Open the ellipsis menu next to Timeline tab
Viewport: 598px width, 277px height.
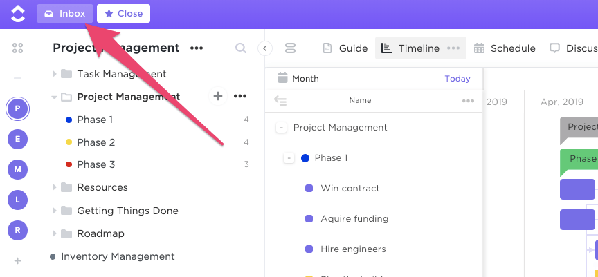tap(453, 48)
